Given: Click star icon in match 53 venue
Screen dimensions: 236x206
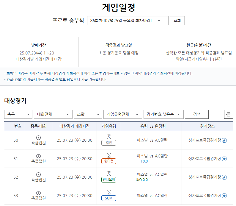Looking at the screenshot, I should pos(224,196).
